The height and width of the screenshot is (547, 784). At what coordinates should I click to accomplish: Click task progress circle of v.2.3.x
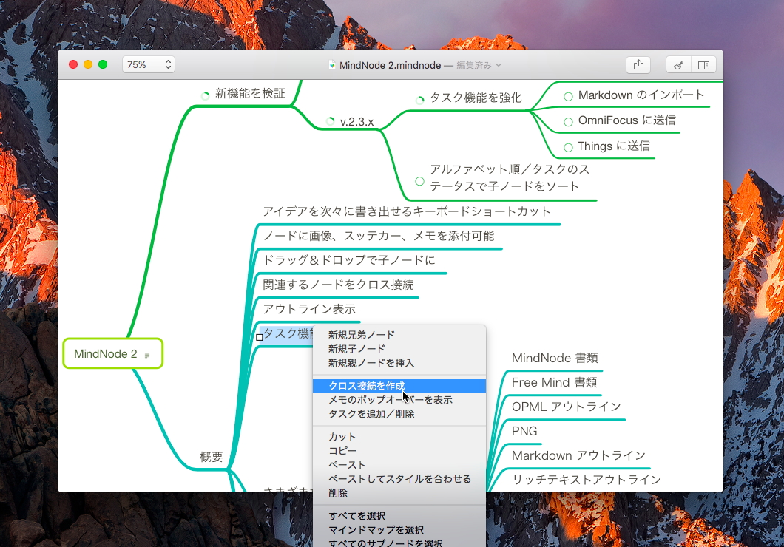330,121
